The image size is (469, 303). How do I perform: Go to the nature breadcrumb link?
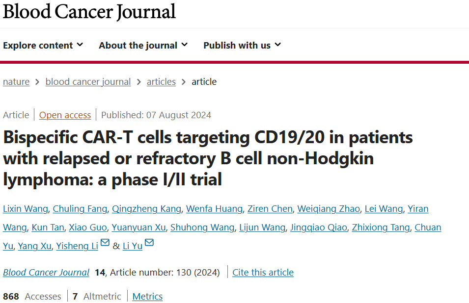coord(16,82)
